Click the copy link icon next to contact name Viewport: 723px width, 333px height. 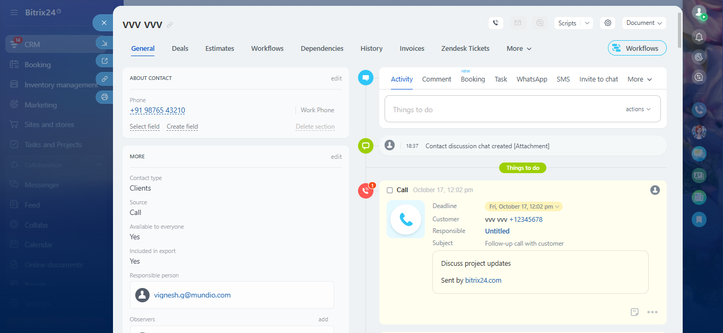[170, 25]
